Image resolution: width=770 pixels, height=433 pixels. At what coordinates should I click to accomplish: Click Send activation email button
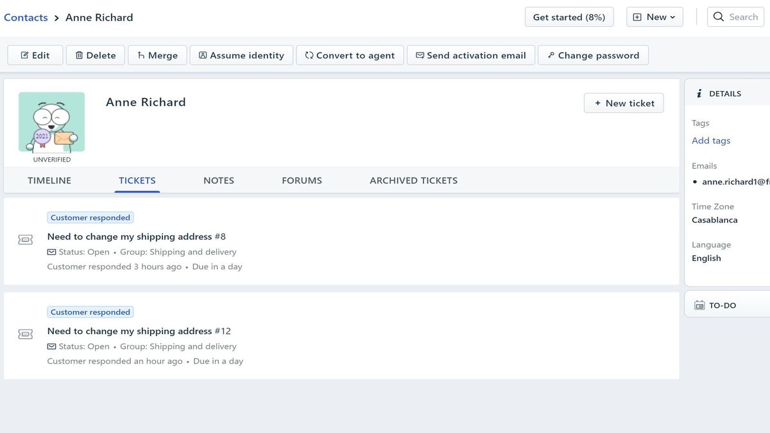click(x=471, y=55)
